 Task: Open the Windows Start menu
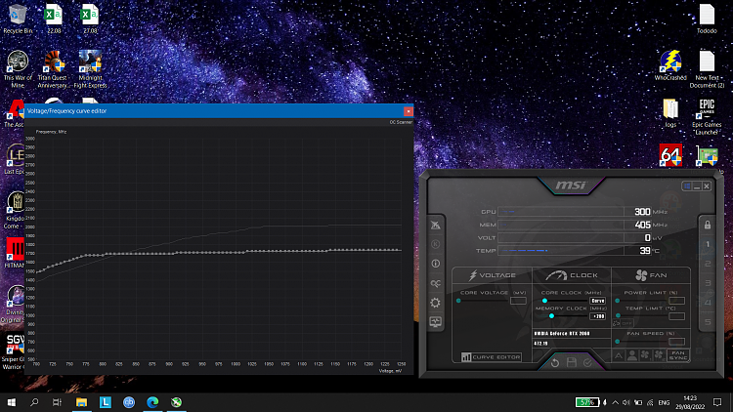(11, 402)
